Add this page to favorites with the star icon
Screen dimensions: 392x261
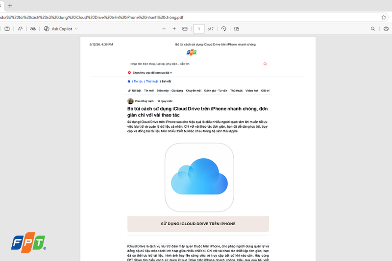(384, 17)
